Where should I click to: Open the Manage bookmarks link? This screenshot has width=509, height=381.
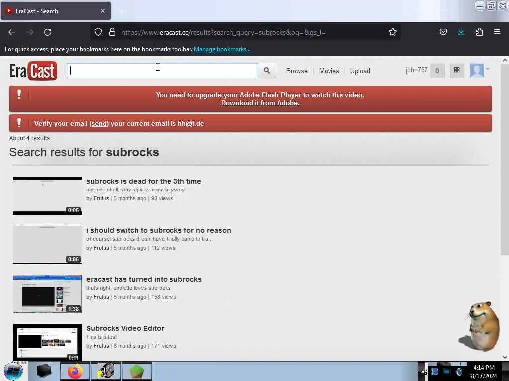pyautogui.click(x=222, y=49)
